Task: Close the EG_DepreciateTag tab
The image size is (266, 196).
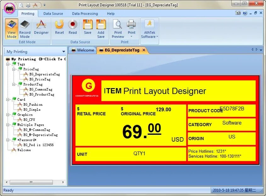Action: 144,50
